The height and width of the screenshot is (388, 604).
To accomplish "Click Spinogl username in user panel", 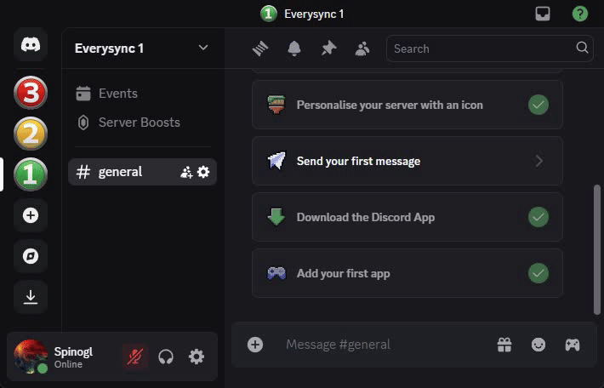I will (73, 351).
